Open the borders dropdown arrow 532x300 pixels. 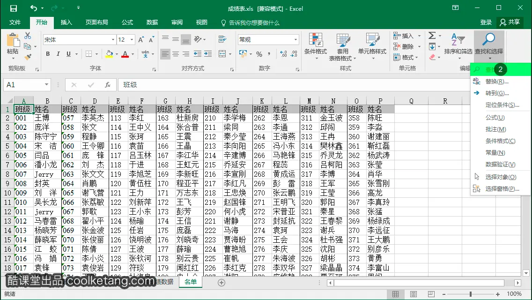(x=96, y=54)
